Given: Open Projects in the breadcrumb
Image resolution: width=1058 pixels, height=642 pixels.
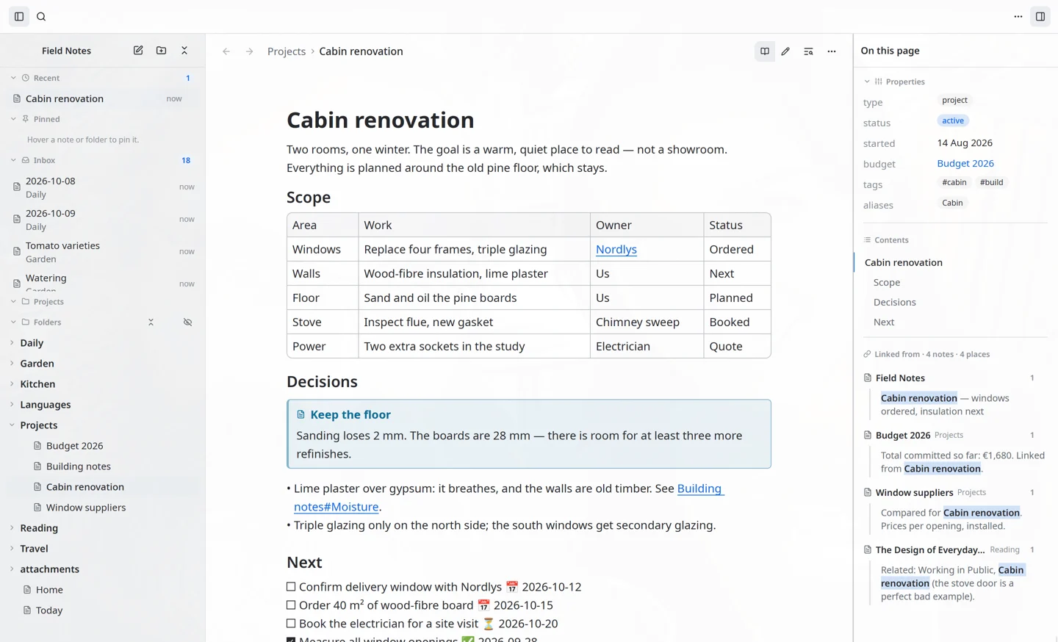Looking at the screenshot, I should click(x=287, y=51).
